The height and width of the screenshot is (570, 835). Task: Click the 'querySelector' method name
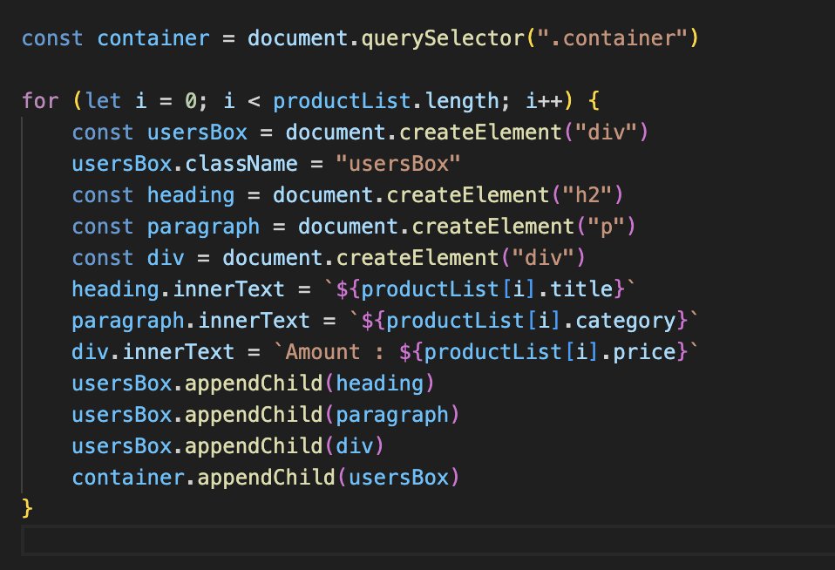click(x=443, y=38)
